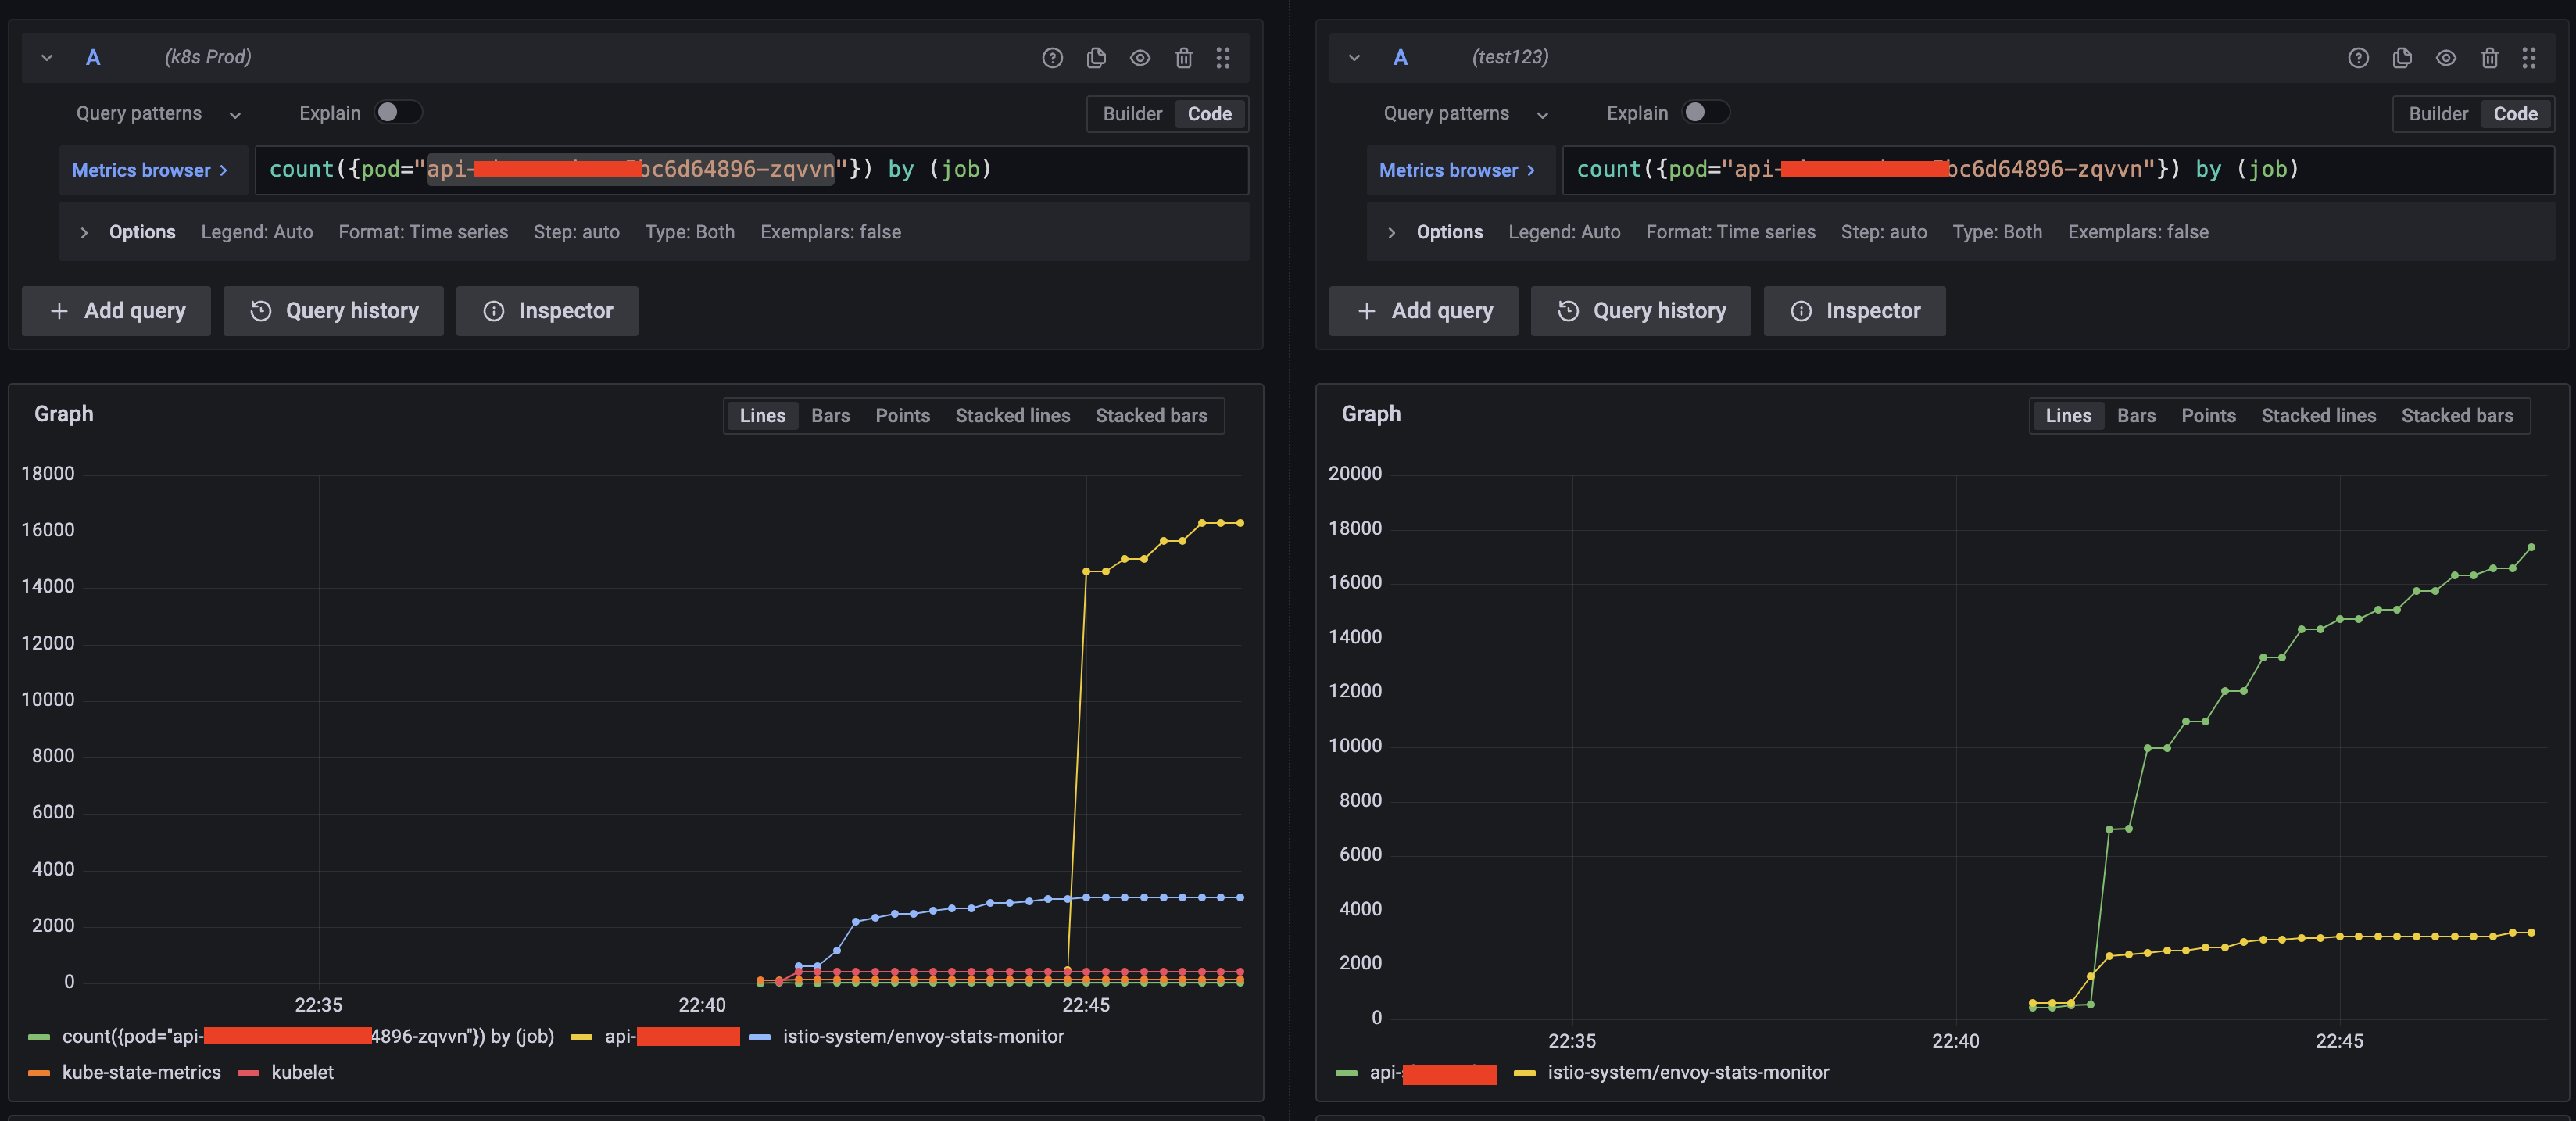This screenshot has height=1121, width=2576.
Task: Switch to Builder mode in k8s Prod panel
Action: [x=1132, y=114]
